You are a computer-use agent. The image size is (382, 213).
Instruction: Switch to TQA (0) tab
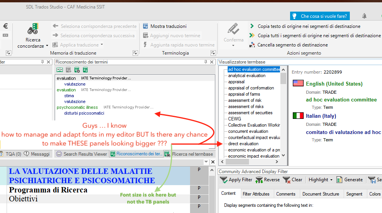point(11,154)
